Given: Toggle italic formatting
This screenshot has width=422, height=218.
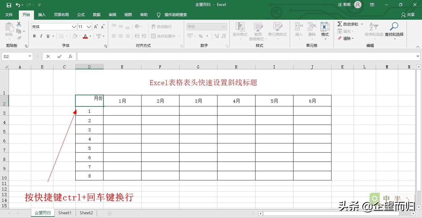Looking at the screenshot, I should tap(41, 36).
